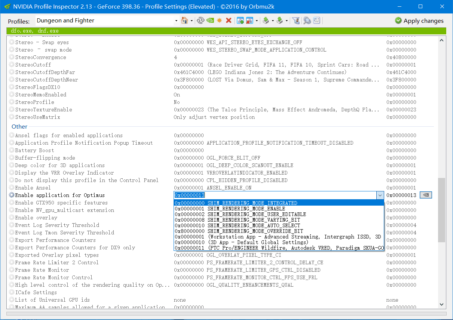This screenshot has width=453, height=320.
Task: Apply changes to the profile
Action: [419, 21]
